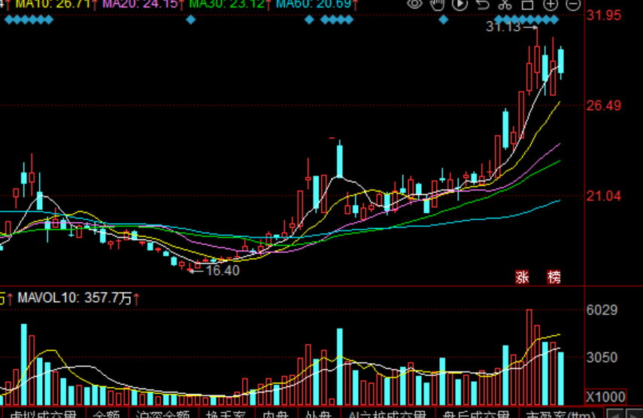Click the 31.95 price axis value
Screen dimensions: 643x418
[x=604, y=15]
